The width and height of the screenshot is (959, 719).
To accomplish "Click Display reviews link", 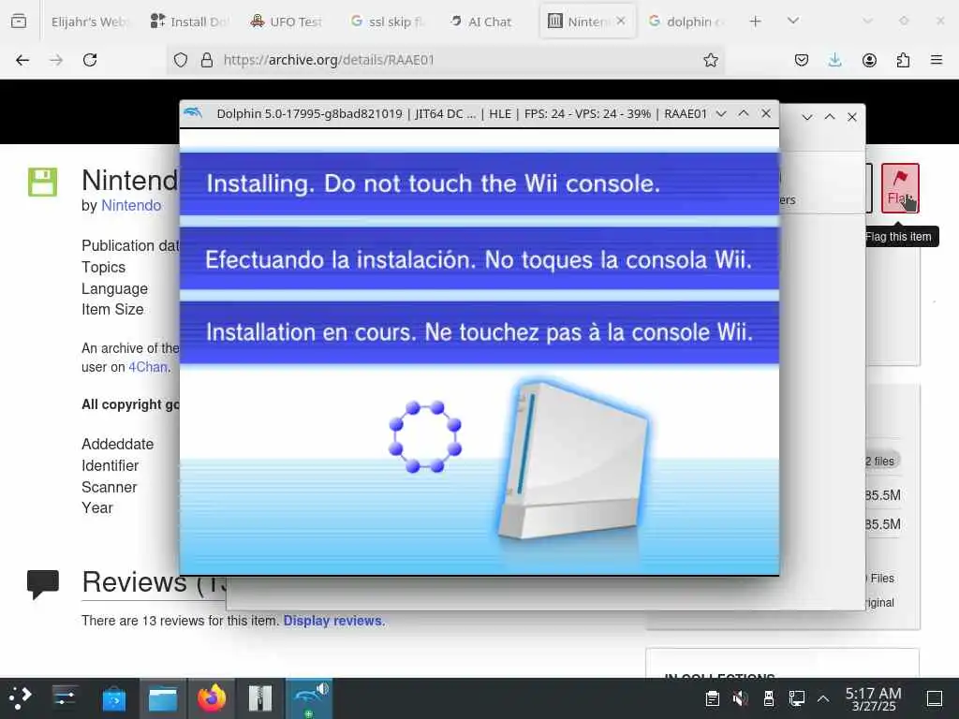I will pos(334,621).
